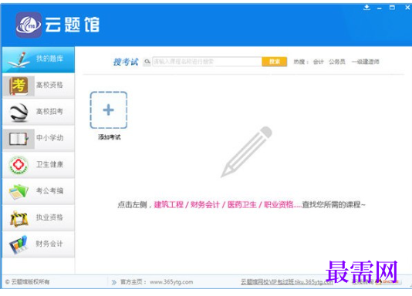The image size is (412, 296).
Task: Click the pink 医药卫生 text
Action: click(241, 204)
